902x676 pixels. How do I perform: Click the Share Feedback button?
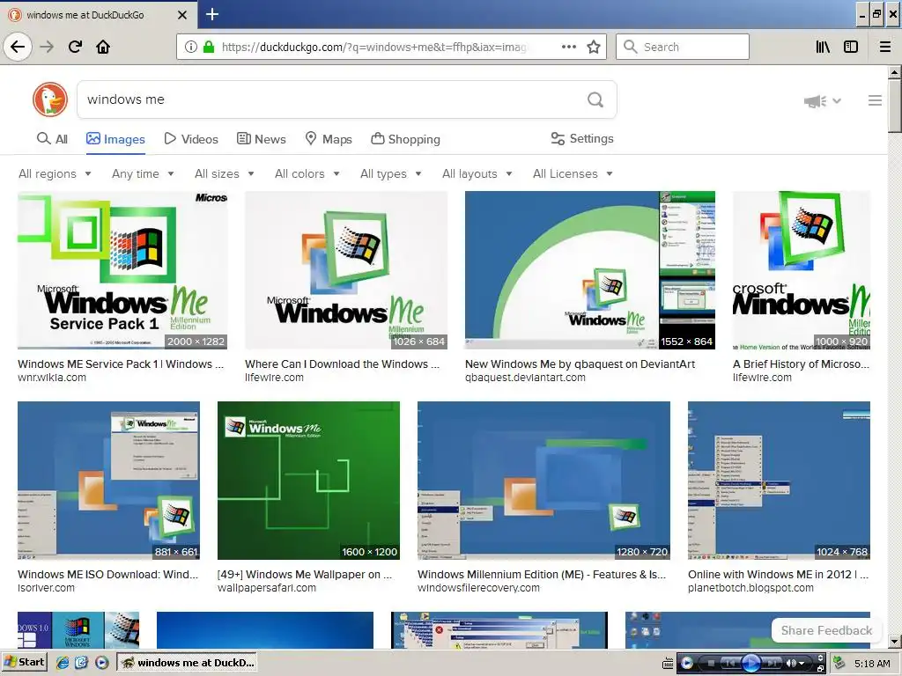826,630
